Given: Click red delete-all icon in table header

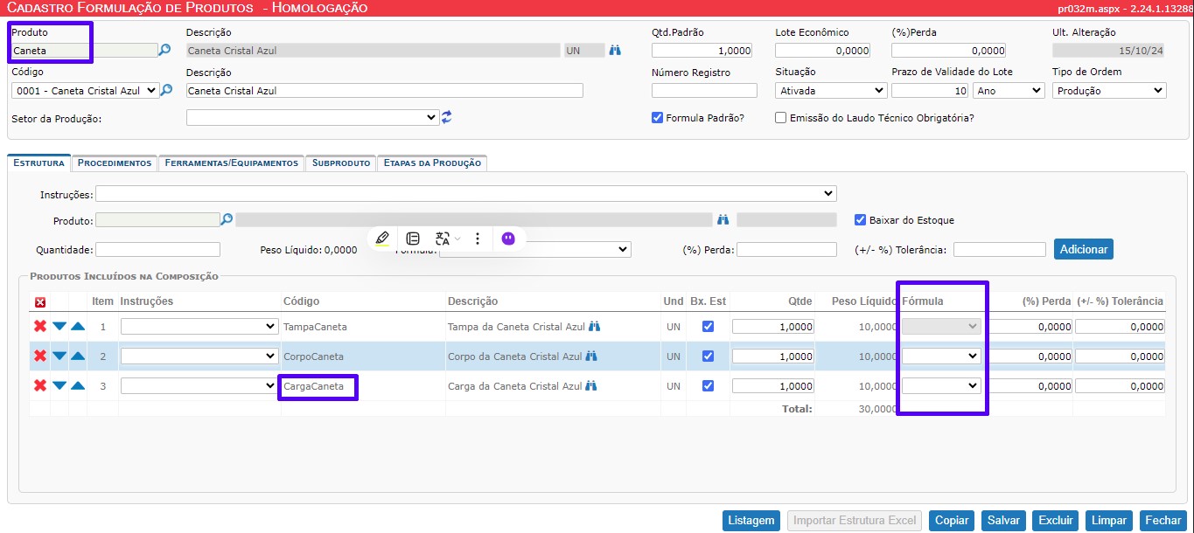Looking at the screenshot, I should coord(40,302).
